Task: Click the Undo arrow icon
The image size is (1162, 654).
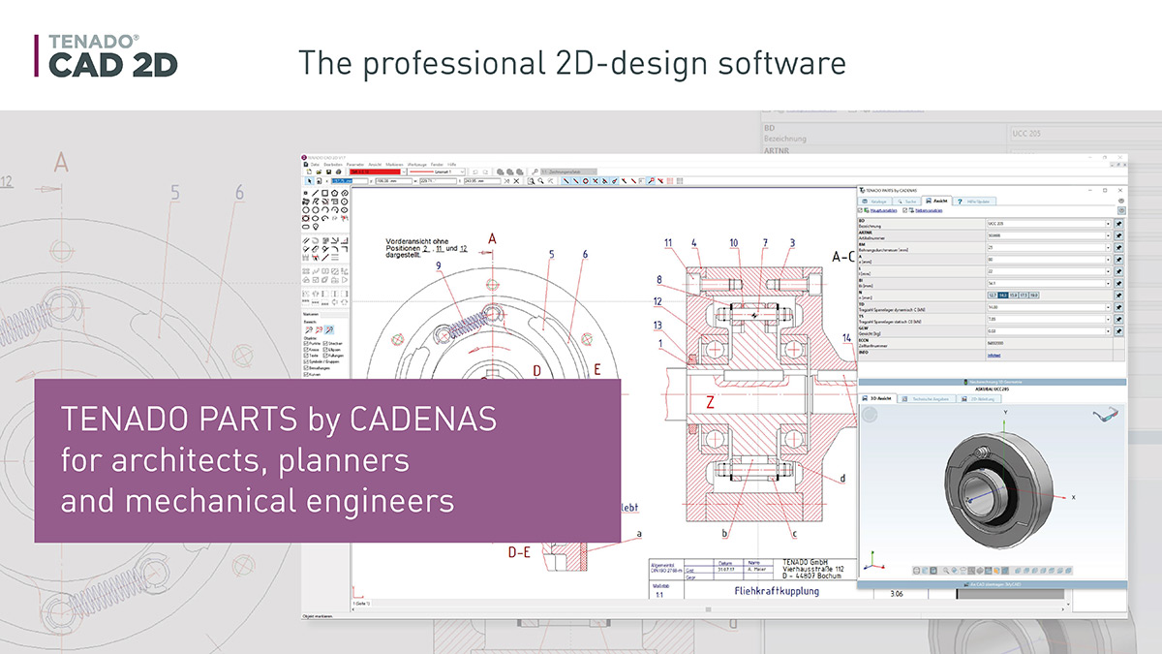Action: pyautogui.click(x=475, y=171)
